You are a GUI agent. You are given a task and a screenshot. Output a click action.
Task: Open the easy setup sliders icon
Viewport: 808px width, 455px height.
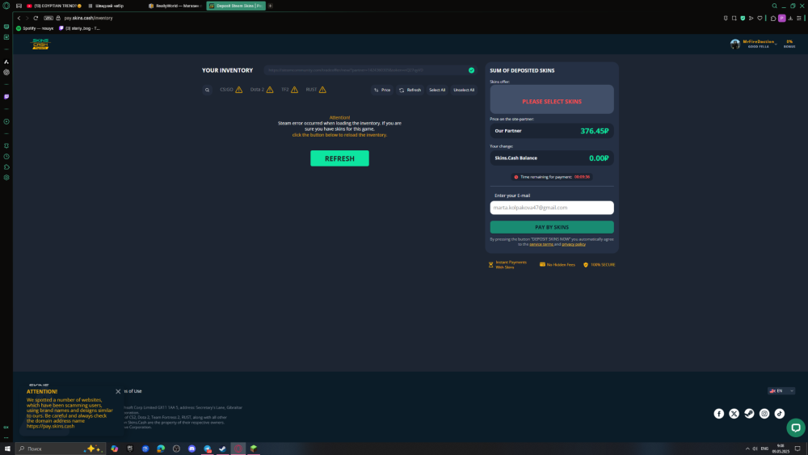tap(799, 18)
